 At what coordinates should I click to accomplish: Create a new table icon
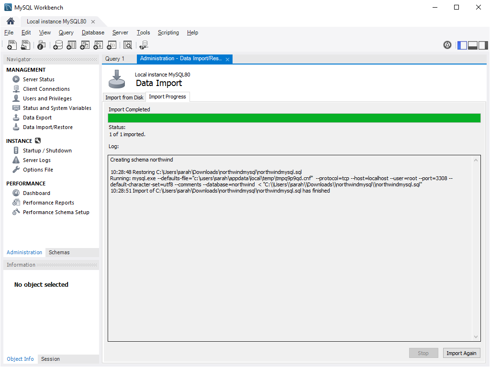point(71,45)
